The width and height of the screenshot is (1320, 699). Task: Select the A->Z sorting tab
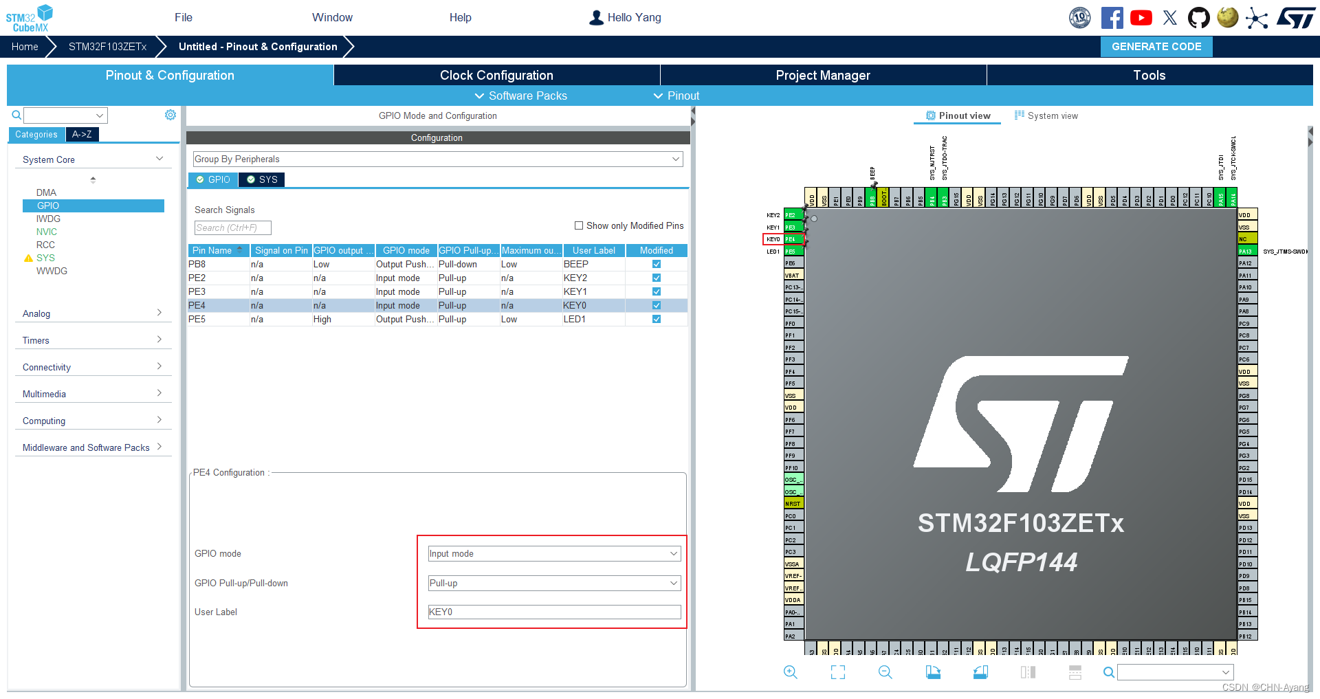click(82, 135)
